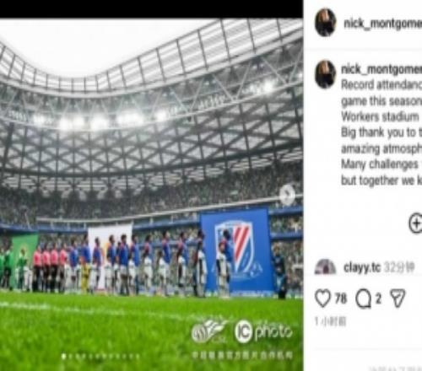The height and width of the screenshot is (371, 422).
Task: Like the post with the heart icon
Action: tap(322, 298)
